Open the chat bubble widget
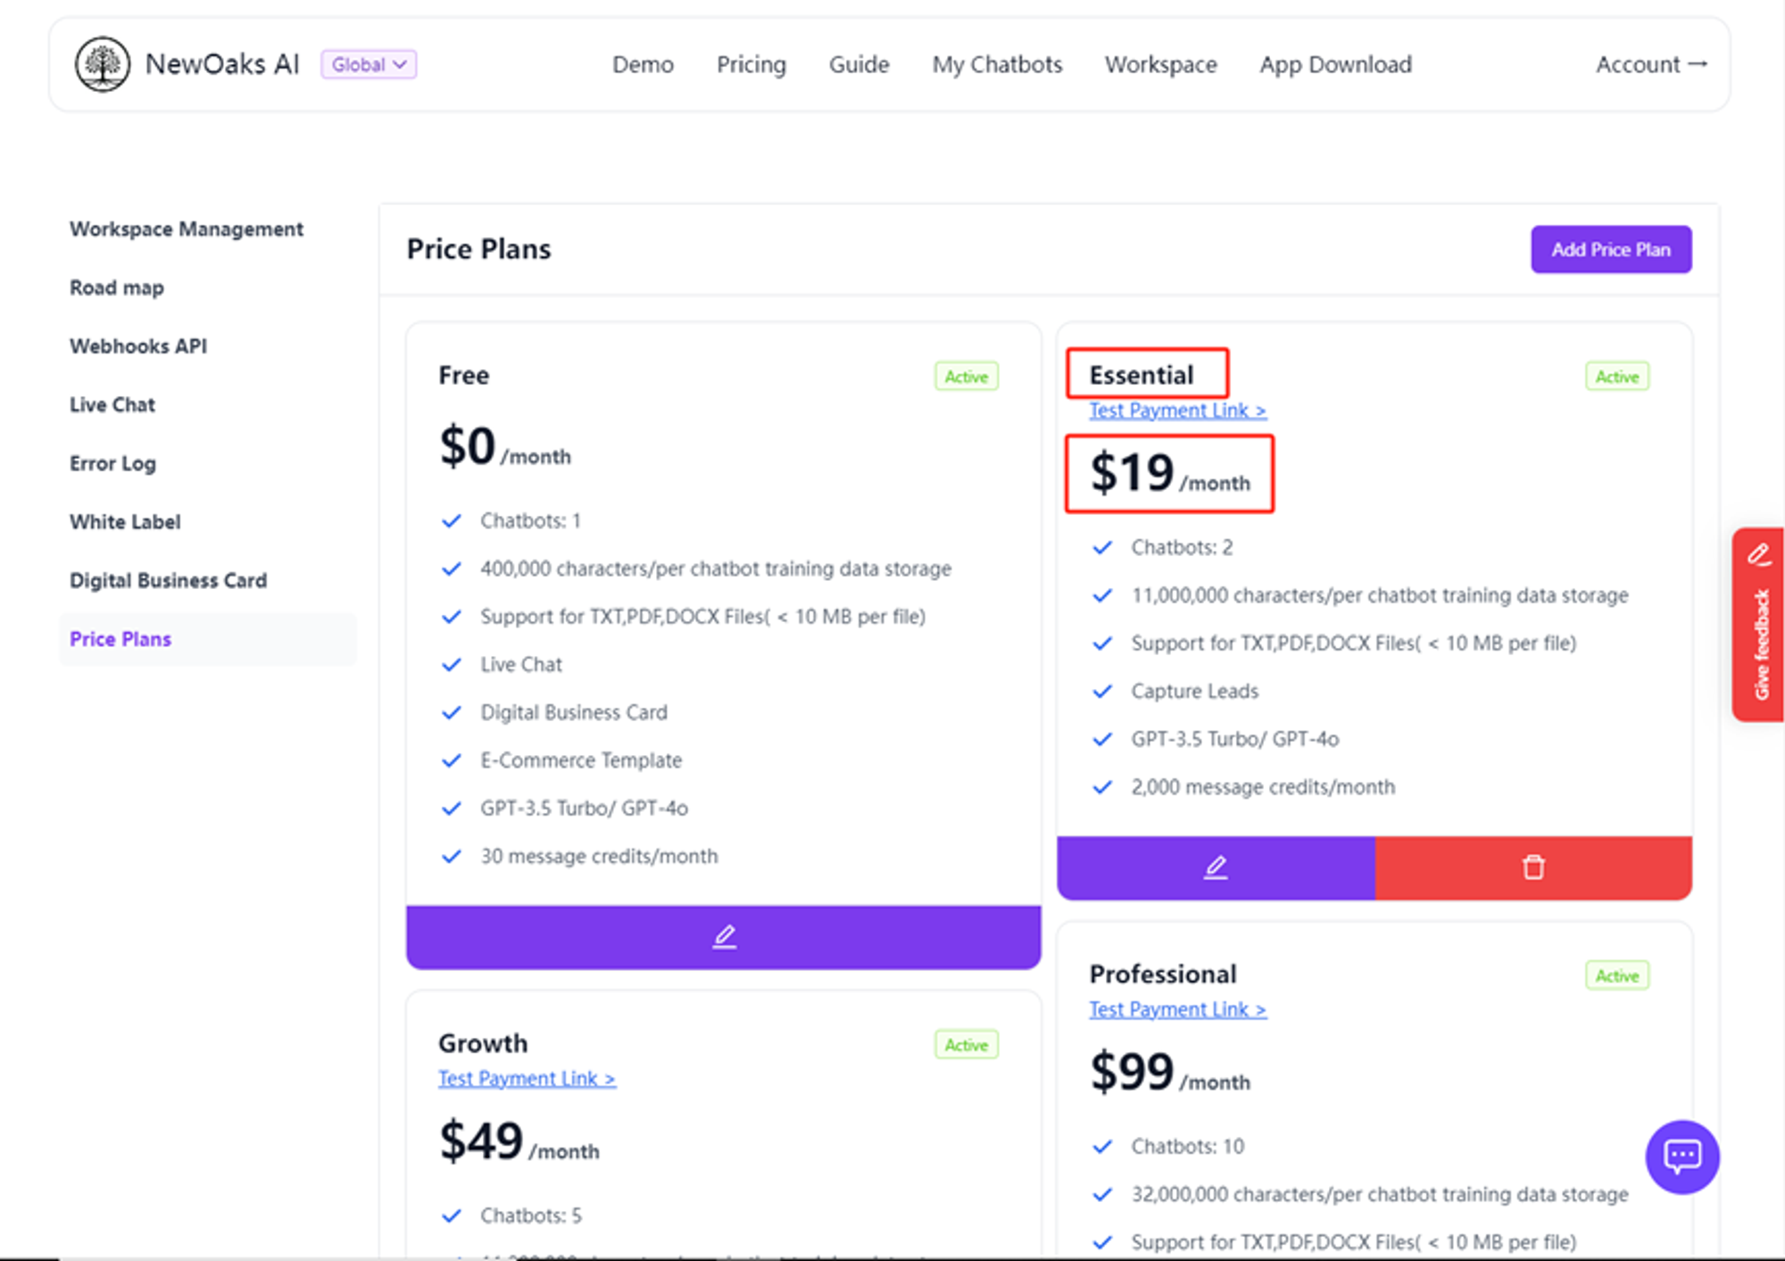The height and width of the screenshot is (1261, 1785). tap(1681, 1157)
